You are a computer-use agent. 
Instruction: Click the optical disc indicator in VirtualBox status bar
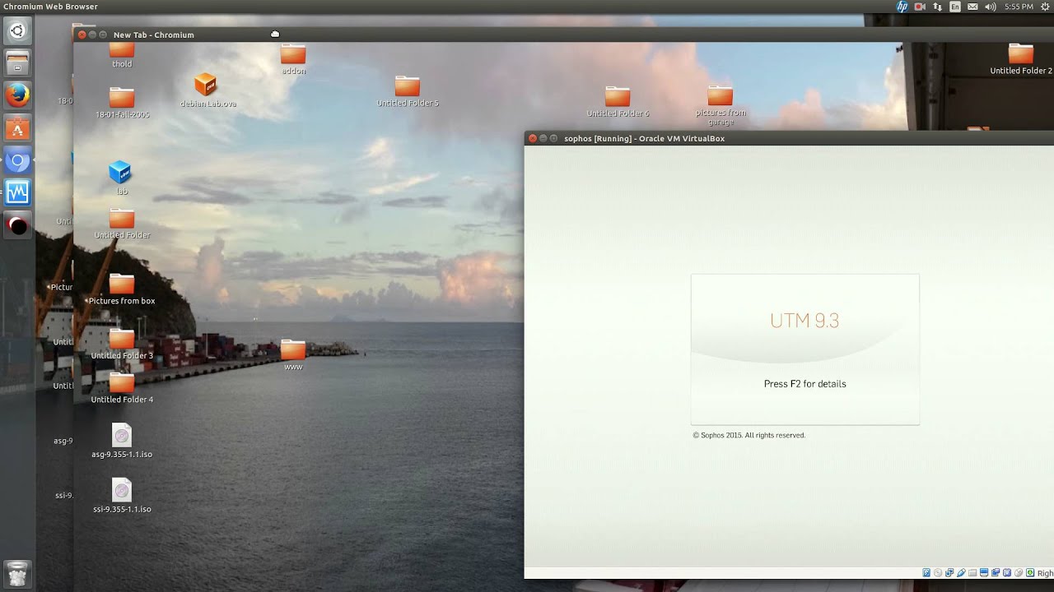point(938,572)
